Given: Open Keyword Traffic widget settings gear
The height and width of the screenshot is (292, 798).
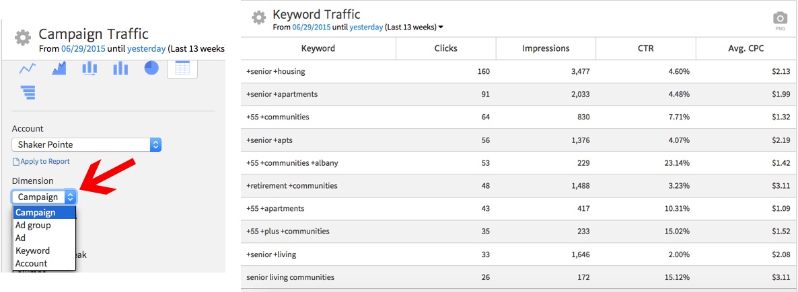Looking at the screenshot, I should [x=259, y=17].
